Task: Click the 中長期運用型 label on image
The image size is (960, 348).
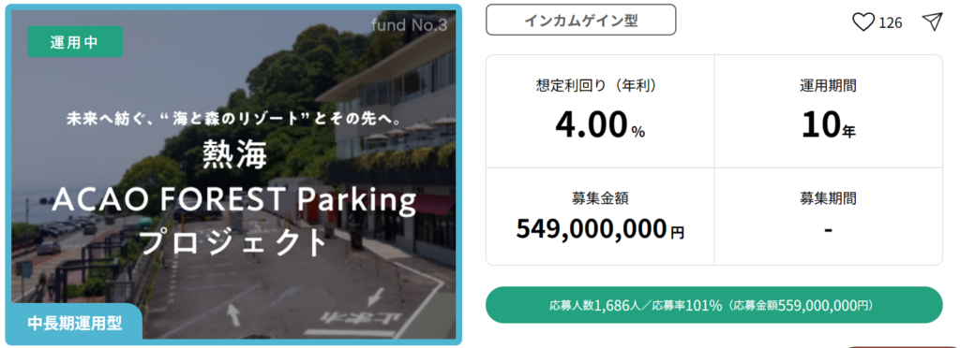Action: click(x=75, y=323)
